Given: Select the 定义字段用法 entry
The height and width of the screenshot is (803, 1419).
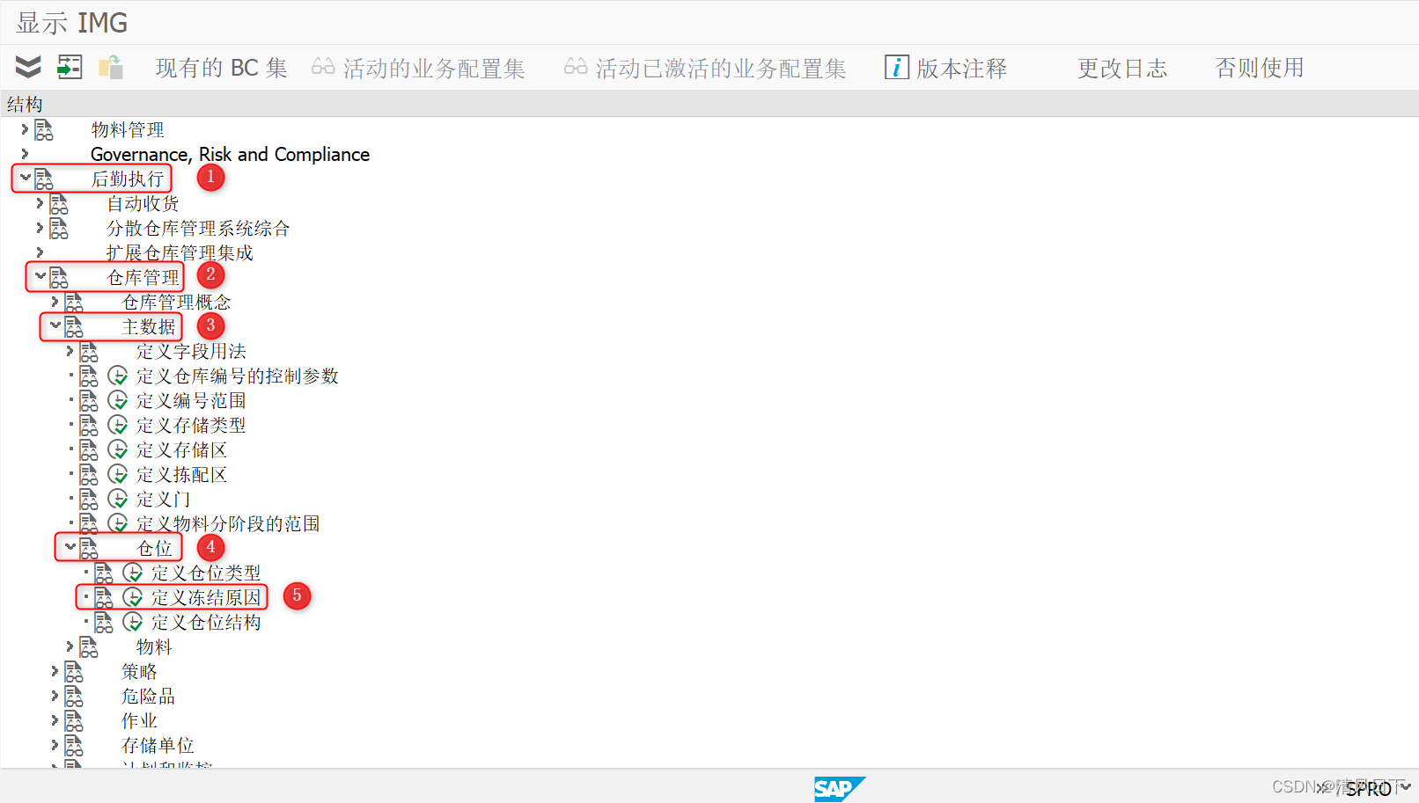Looking at the screenshot, I should pyautogui.click(x=191, y=352).
